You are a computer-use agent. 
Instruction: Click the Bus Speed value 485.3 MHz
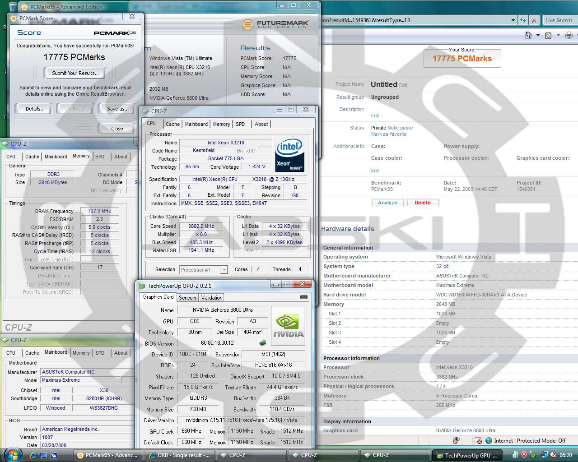(x=201, y=242)
